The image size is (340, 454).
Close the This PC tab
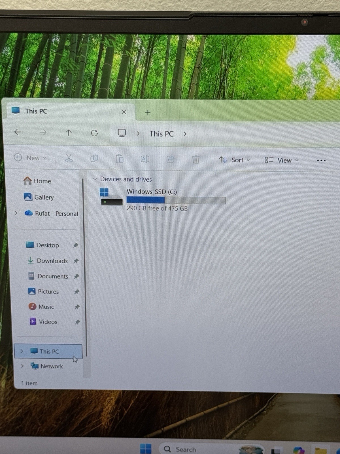(124, 112)
